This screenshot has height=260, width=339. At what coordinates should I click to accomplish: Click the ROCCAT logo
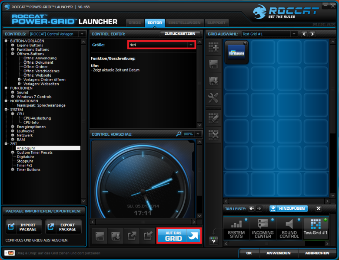pos(285,12)
